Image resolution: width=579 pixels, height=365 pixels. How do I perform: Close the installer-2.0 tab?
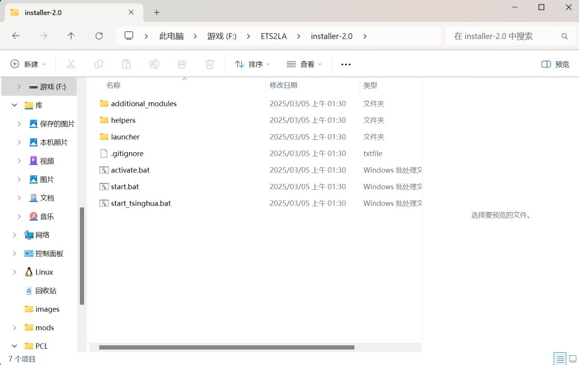tap(131, 12)
